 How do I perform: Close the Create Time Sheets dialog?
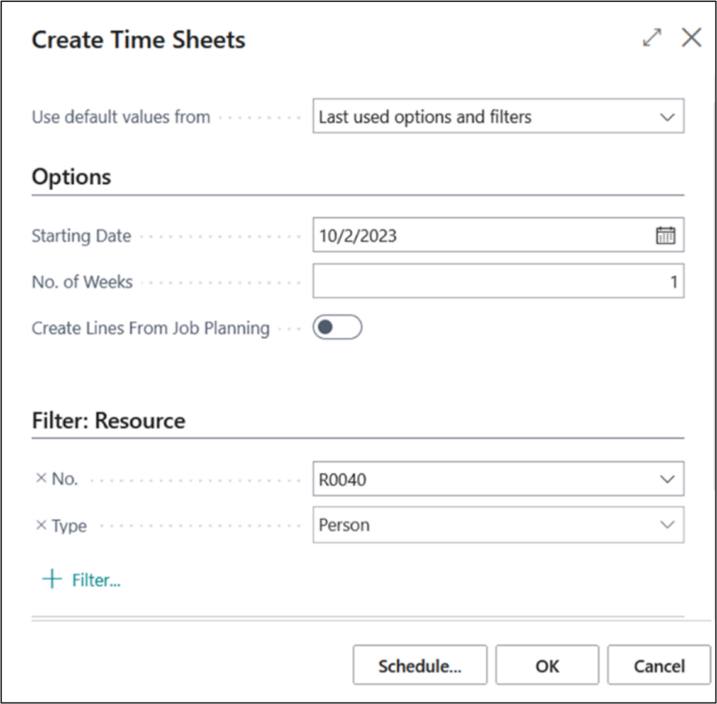pos(691,38)
